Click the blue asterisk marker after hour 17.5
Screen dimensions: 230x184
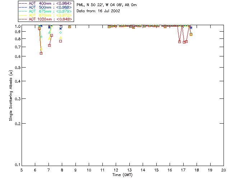click(x=191, y=28)
